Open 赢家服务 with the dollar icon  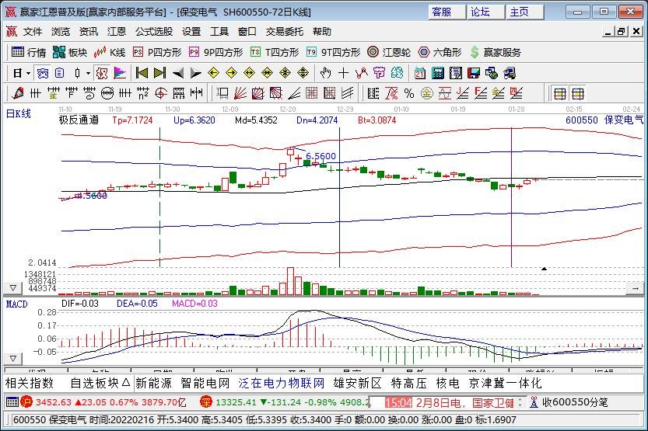pos(496,52)
